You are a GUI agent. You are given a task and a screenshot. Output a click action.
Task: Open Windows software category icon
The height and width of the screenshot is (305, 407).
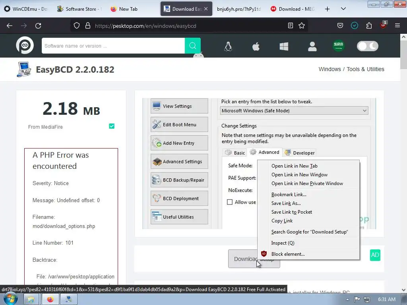click(284, 46)
